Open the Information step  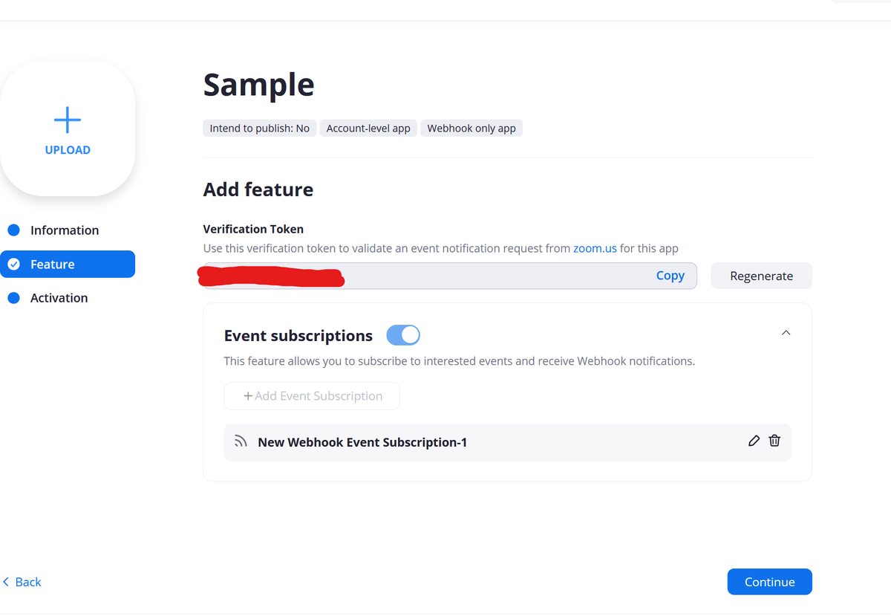tap(65, 230)
